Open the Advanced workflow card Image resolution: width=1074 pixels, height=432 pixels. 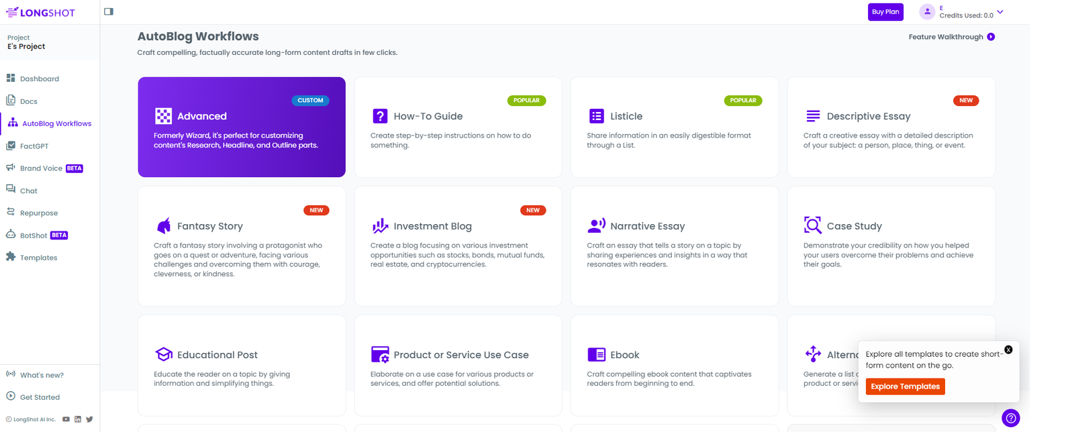(x=242, y=127)
